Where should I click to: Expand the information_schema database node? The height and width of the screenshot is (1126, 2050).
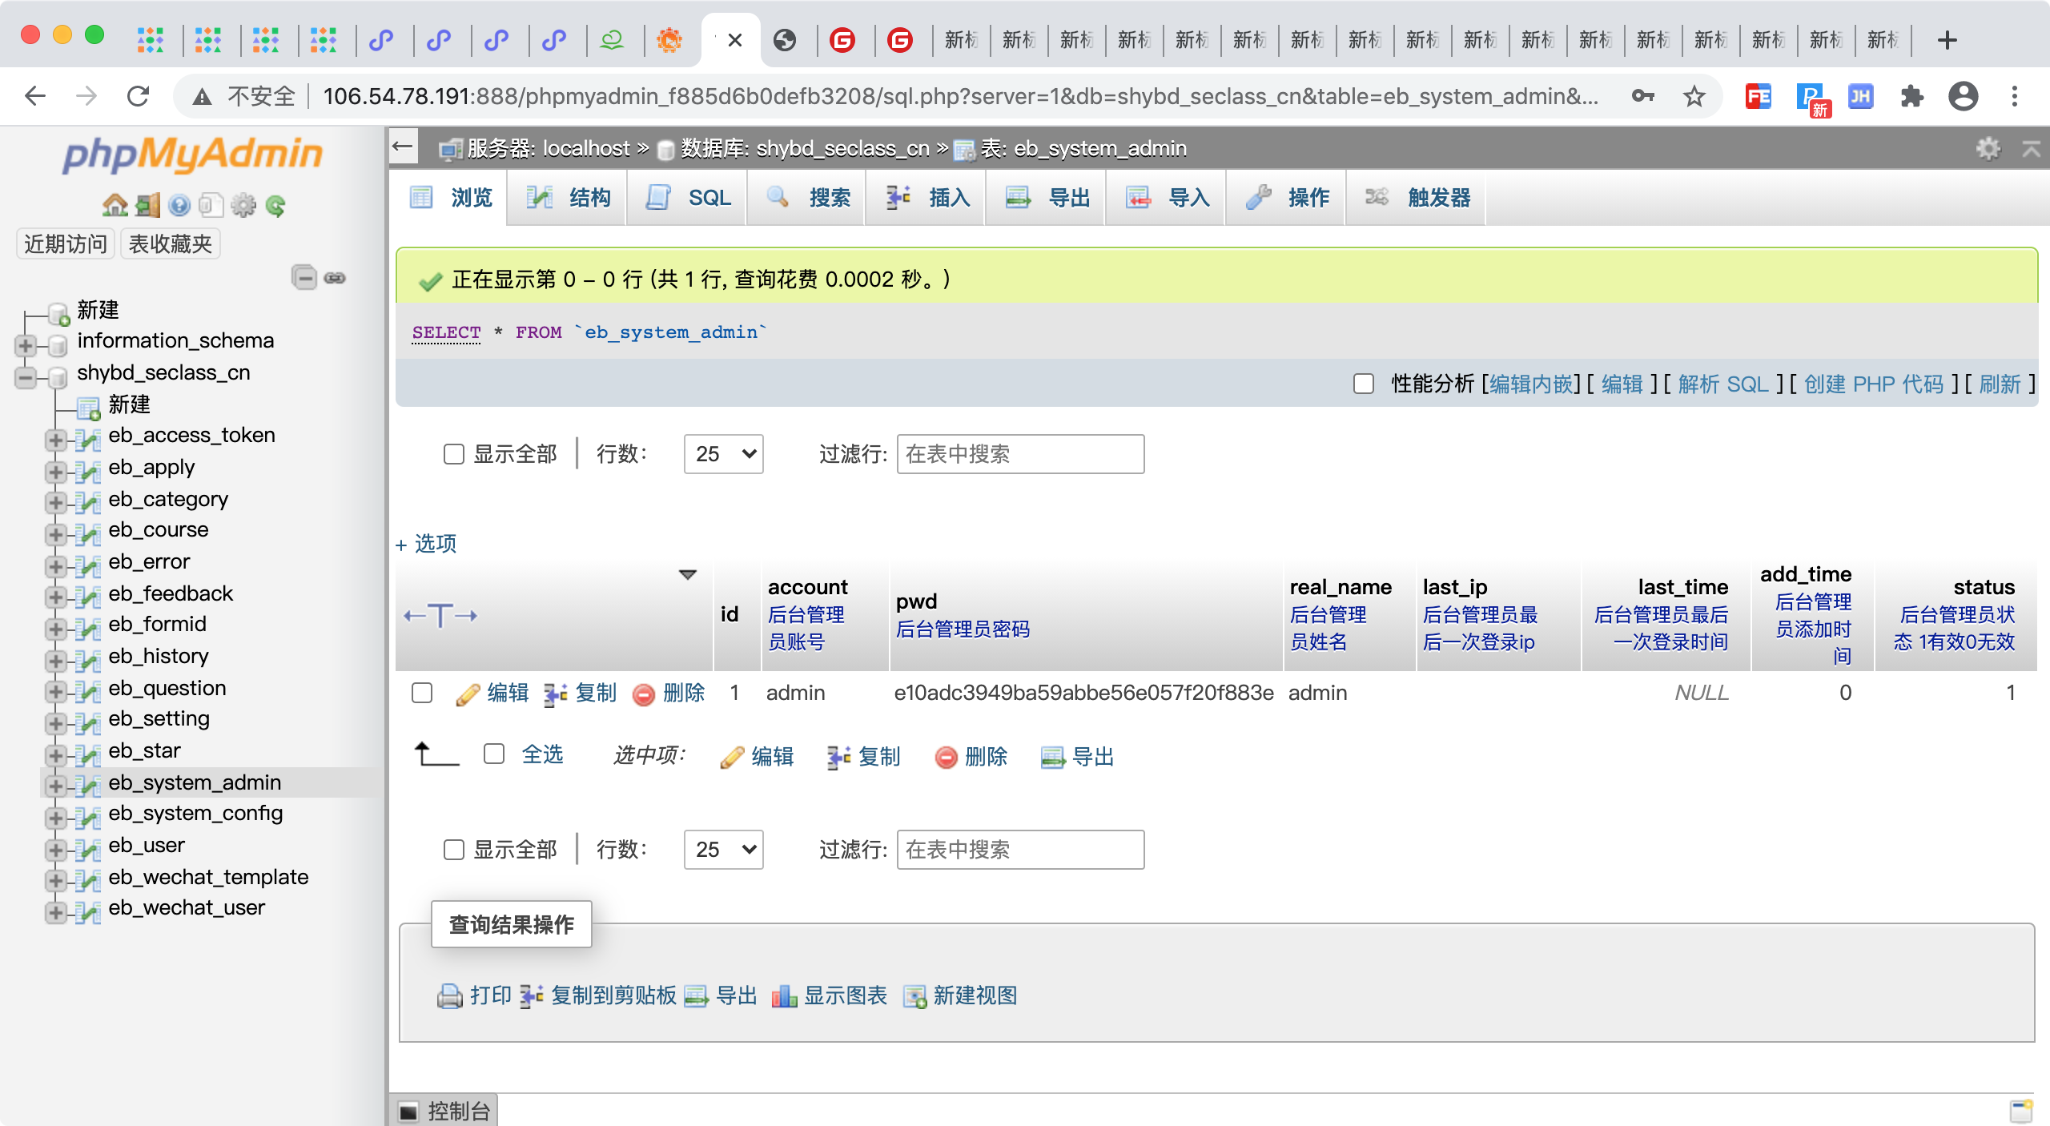tap(25, 345)
